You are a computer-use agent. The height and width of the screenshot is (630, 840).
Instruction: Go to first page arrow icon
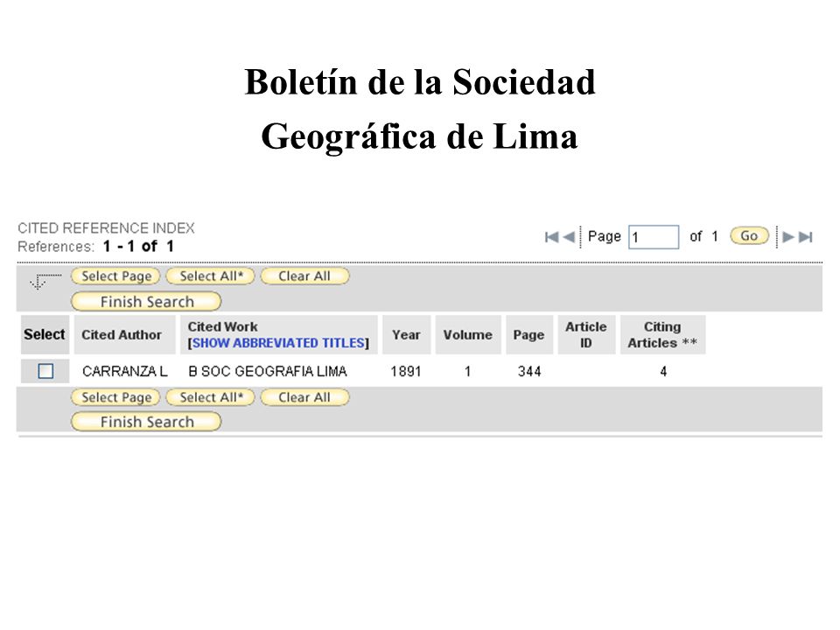551,237
